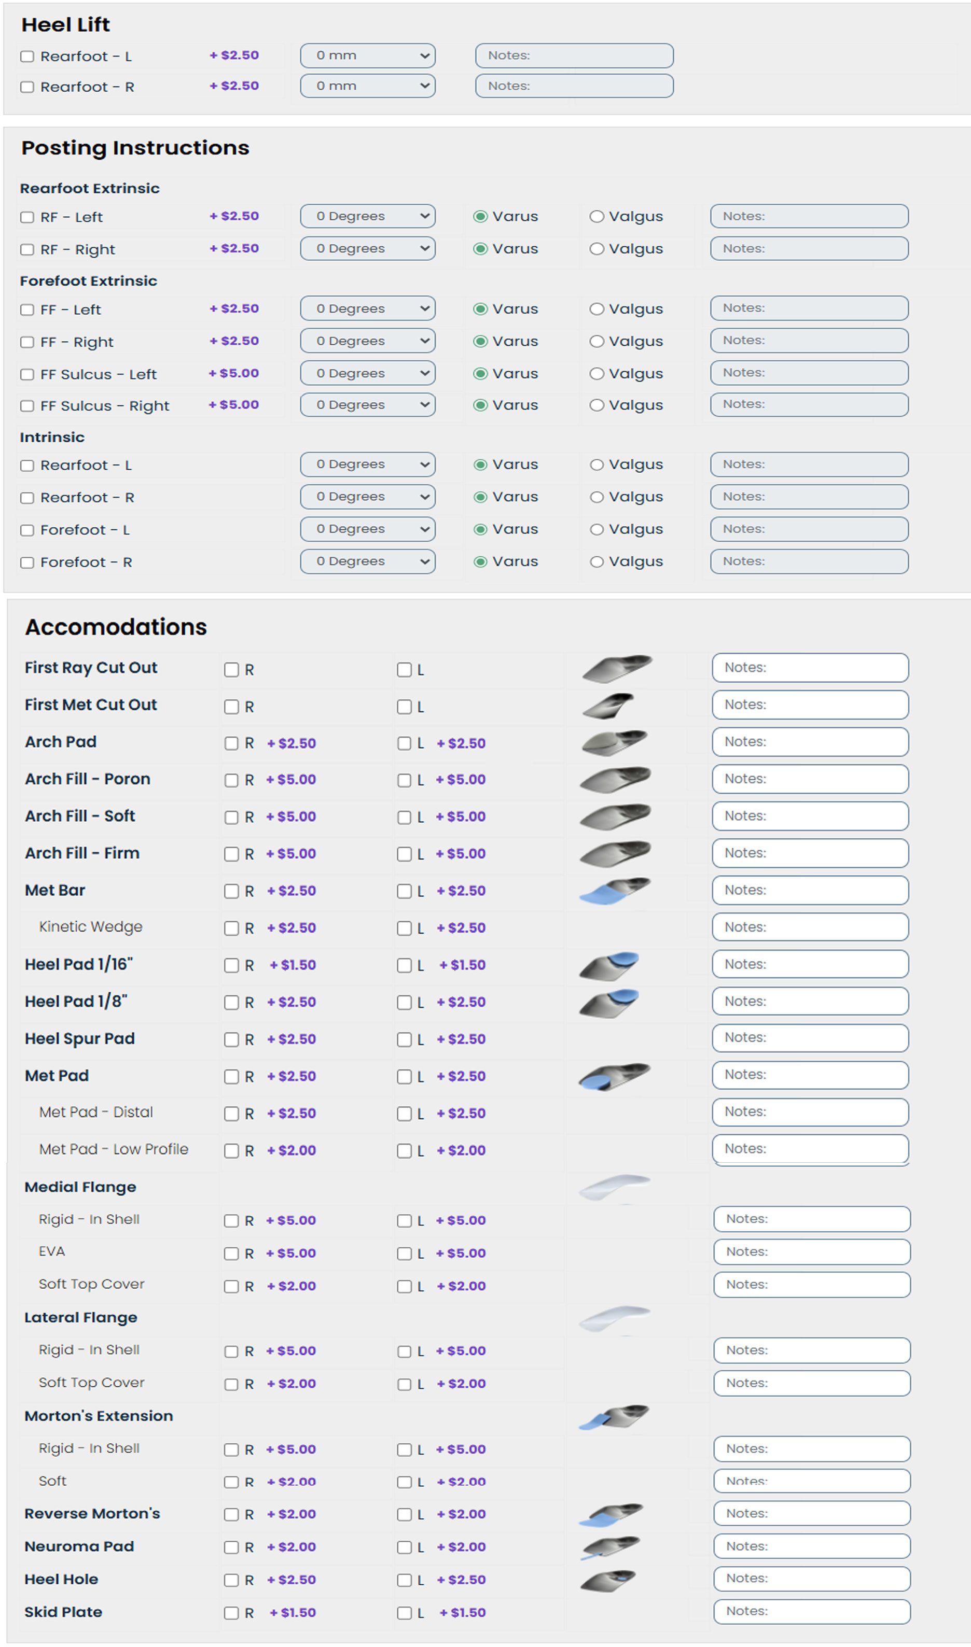Check the Reverse Morton's R checkbox
971x1647 pixels.
click(x=232, y=1515)
